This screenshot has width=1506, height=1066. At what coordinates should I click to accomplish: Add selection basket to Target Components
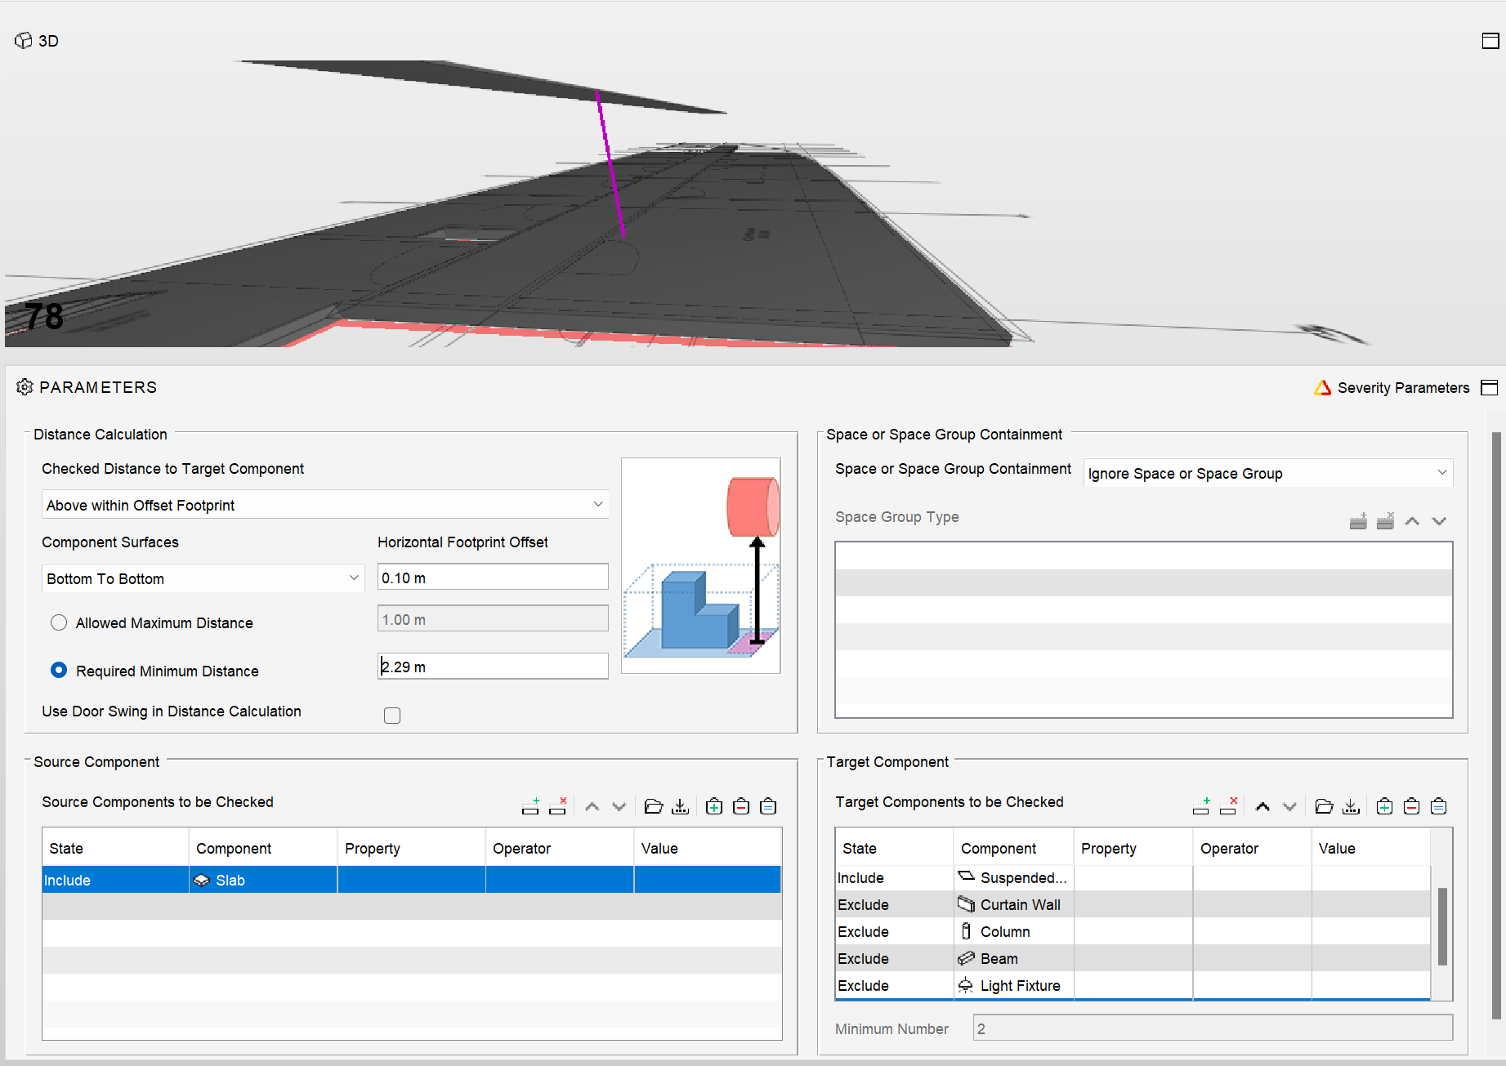[1384, 806]
